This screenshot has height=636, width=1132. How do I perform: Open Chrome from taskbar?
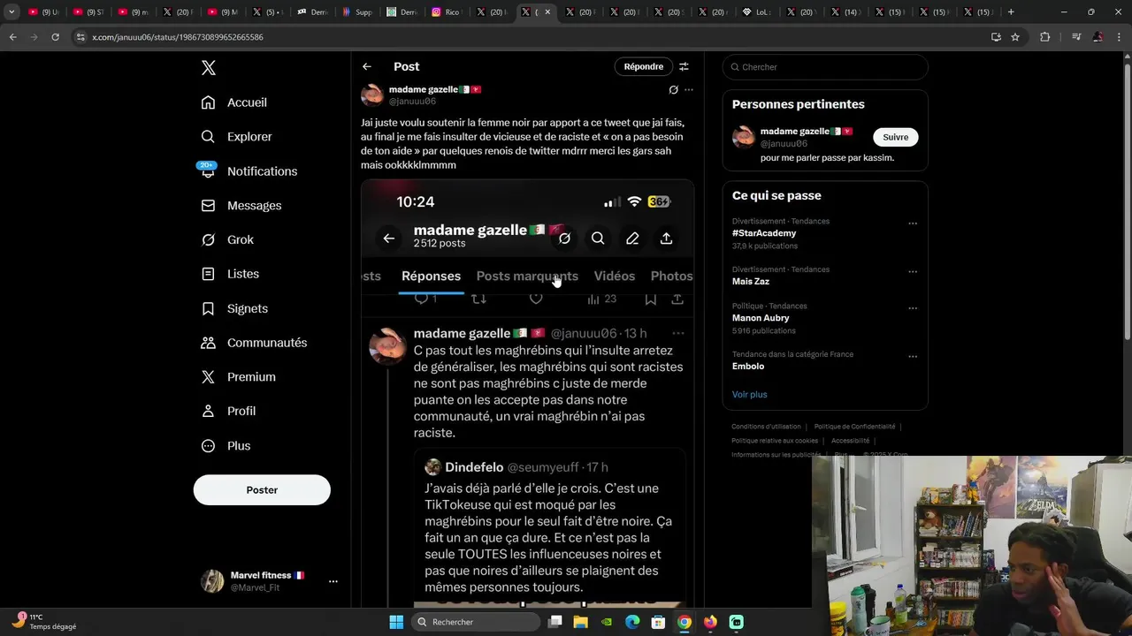(684, 622)
